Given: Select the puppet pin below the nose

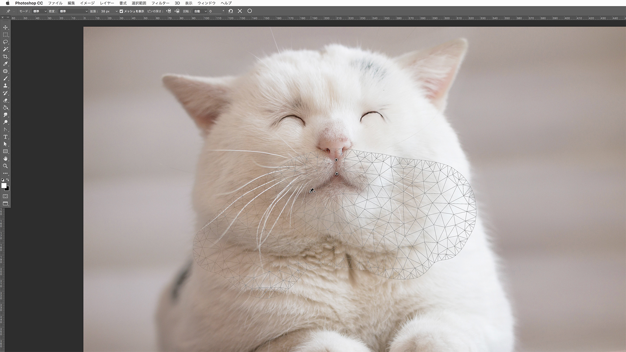Looking at the screenshot, I should pyautogui.click(x=336, y=160).
